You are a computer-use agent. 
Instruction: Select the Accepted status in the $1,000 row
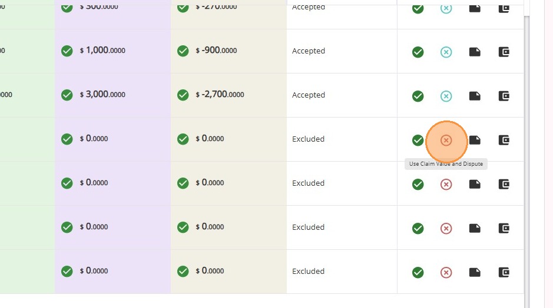309,51
